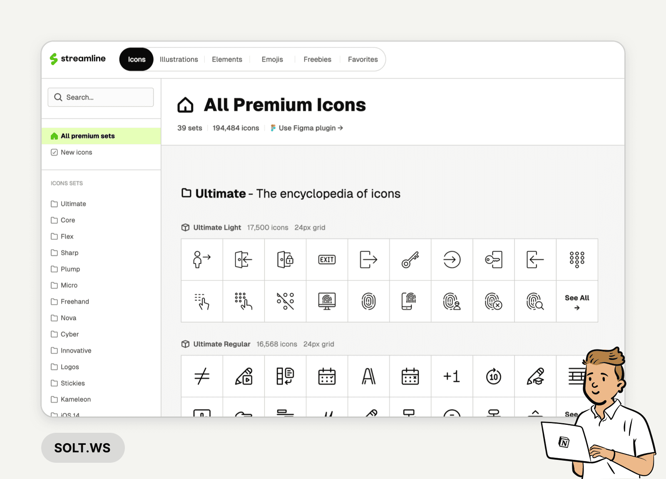Open the Logos icon set folder

tap(65, 367)
